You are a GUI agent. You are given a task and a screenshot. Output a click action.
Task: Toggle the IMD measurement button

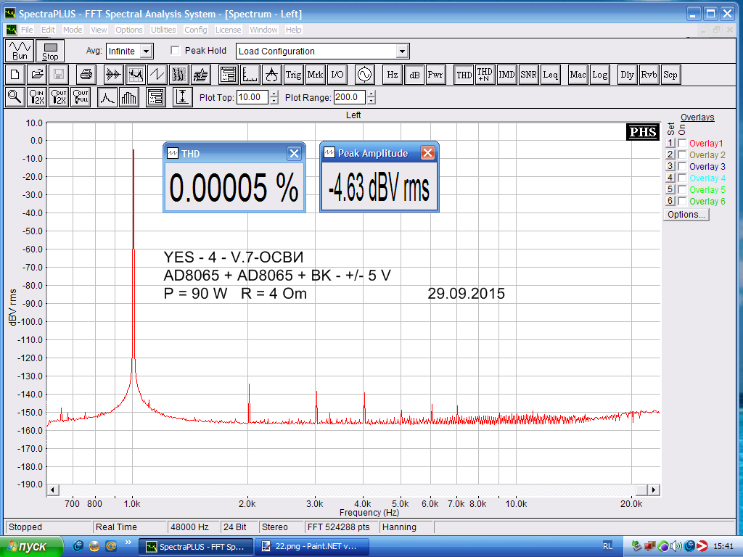pyautogui.click(x=506, y=74)
